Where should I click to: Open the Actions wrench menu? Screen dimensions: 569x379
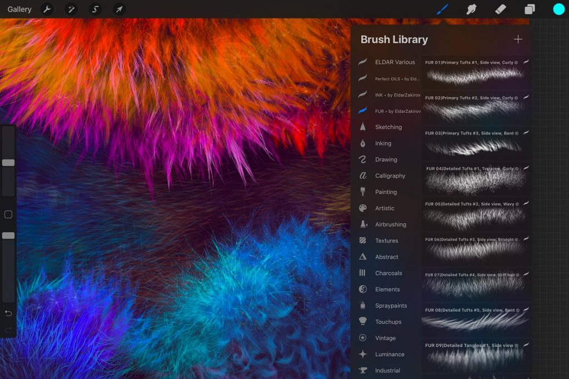(x=47, y=9)
